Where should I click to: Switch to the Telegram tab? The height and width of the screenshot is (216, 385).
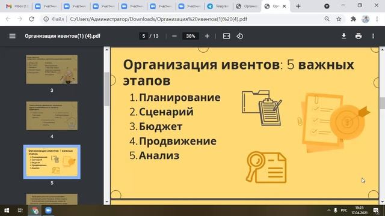click(218, 6)
